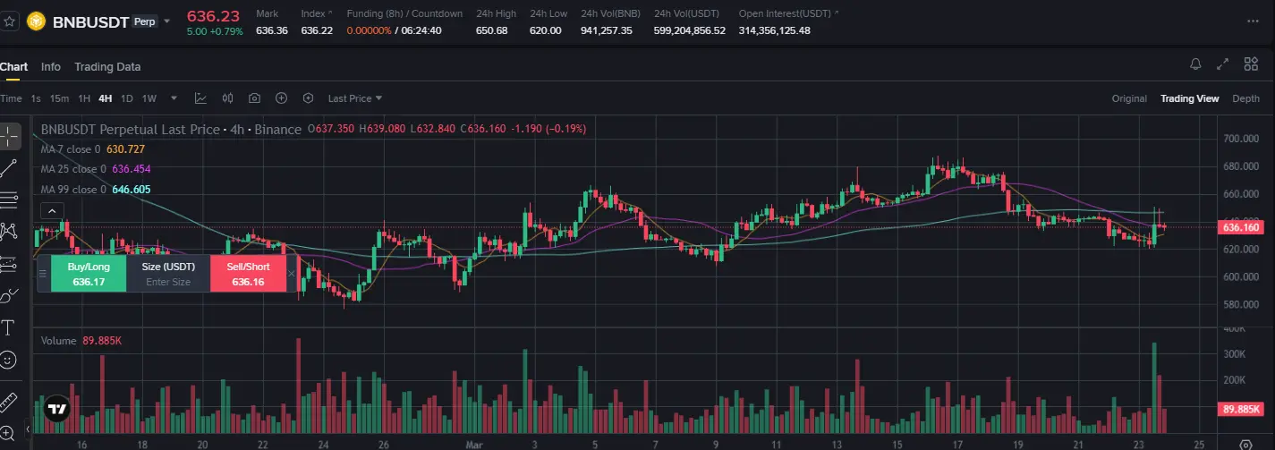Open the Trading Data tab
Image resolution: width=1275 pixels, height=450 pixels.
pyautogui.click(x=107, y=66)
